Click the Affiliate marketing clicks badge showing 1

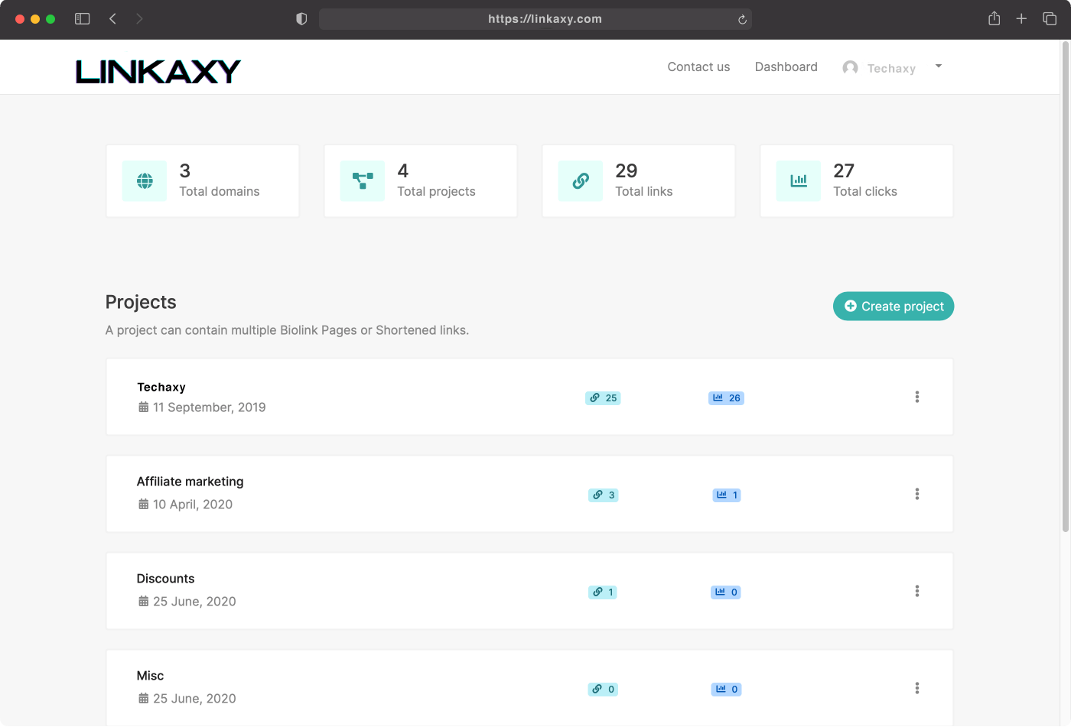coord(727,495)
